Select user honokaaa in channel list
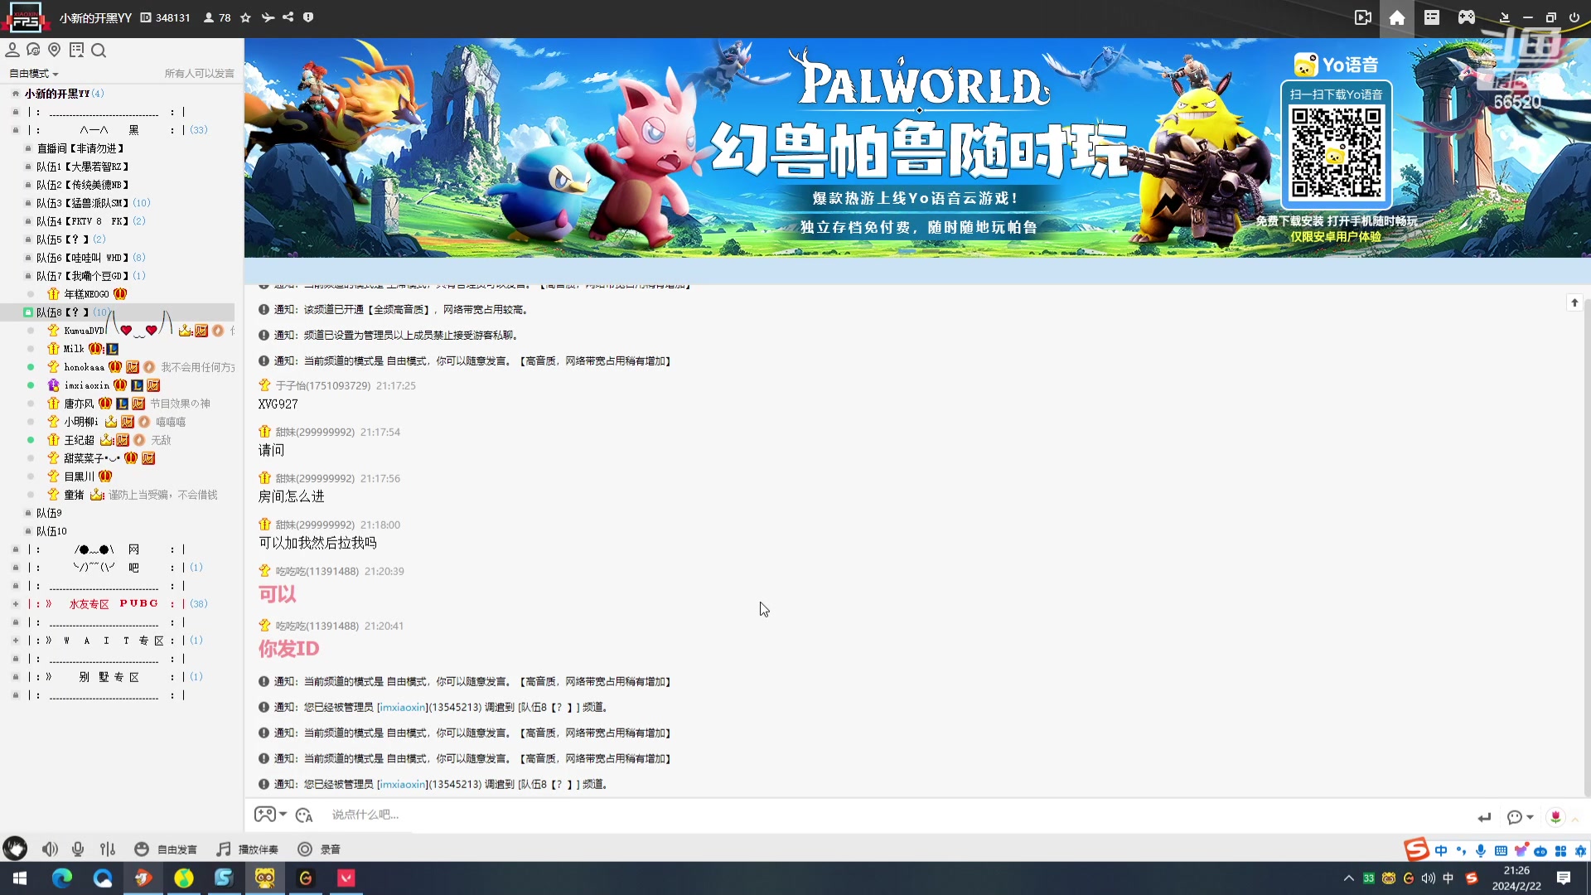This screenshot has width=1591, height=895. tap(85, 367)
